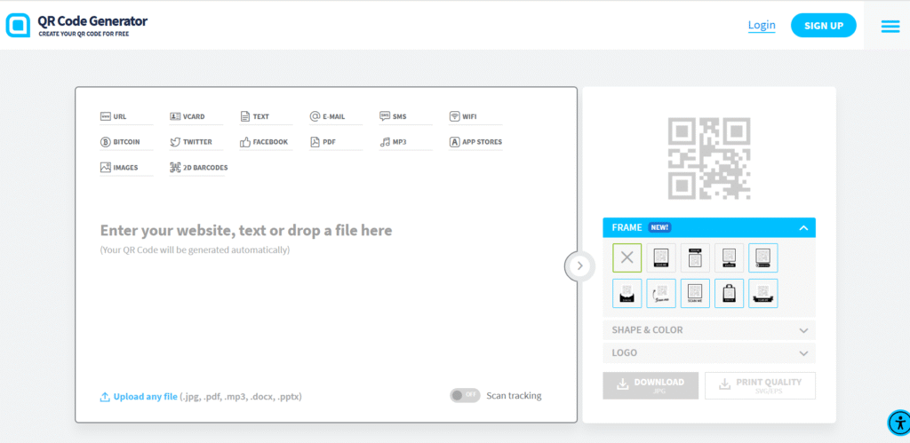This screenshot has width=910, height=443.
Task: Select the no-frame X option
Action: pos(627,258)
